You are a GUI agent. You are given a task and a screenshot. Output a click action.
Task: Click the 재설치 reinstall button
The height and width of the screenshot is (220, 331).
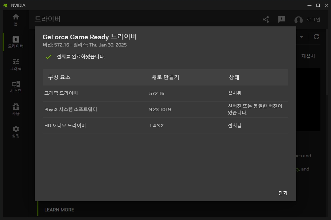pos(308,56)
